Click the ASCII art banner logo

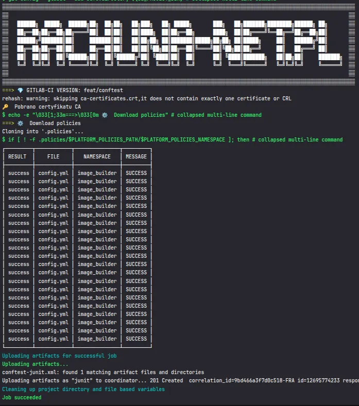179,43
